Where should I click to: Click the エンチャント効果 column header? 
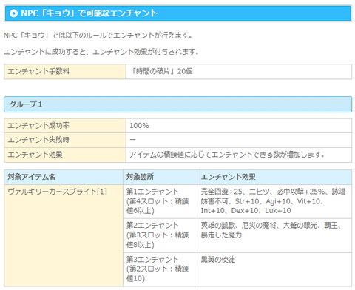pyautogui.click(x=274, y=177)
